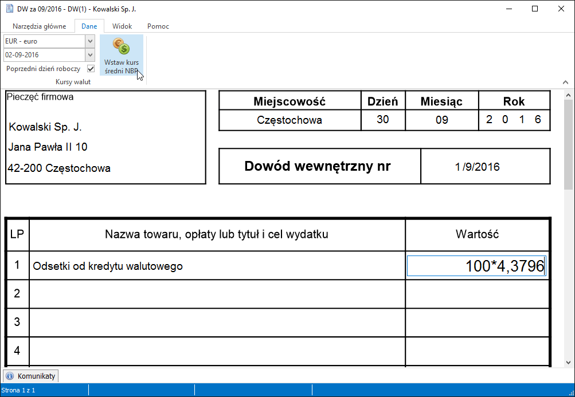Open the Widok ribbon tab

pyautogui.click(x=122, y=26)
